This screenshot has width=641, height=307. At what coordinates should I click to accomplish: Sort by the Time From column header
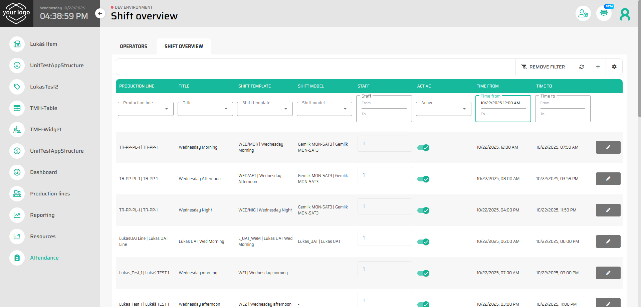487,86
